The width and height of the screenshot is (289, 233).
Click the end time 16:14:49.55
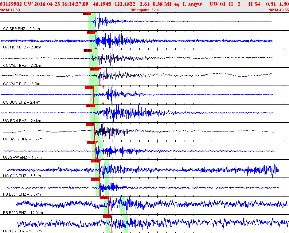tap(279, 10)
